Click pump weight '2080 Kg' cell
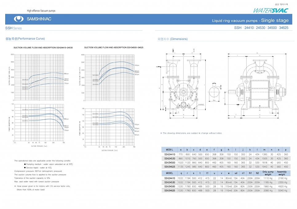Viewport: 297px width, 209px height. pos(268,191)
